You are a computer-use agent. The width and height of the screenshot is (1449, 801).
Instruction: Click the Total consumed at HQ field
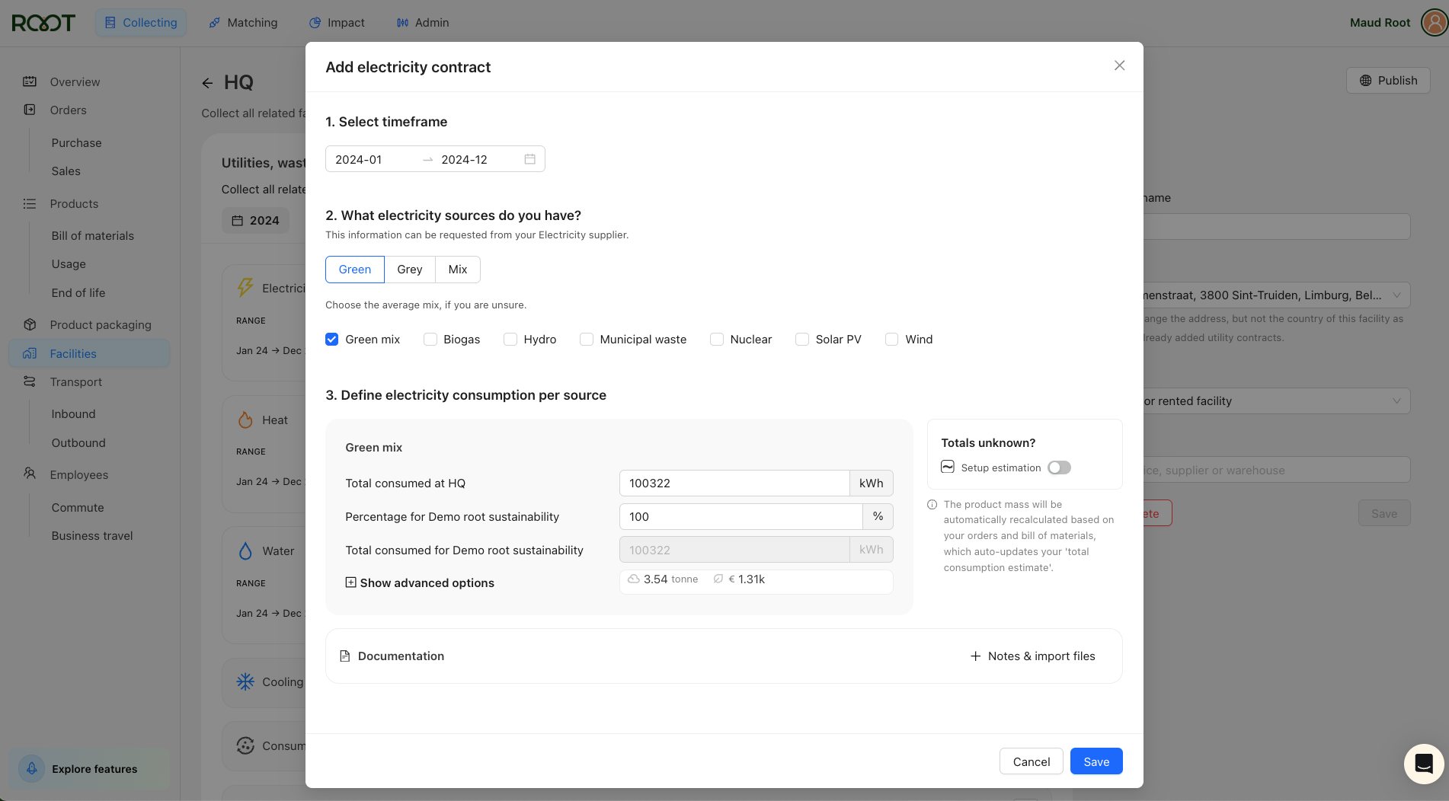click(734, 483)
